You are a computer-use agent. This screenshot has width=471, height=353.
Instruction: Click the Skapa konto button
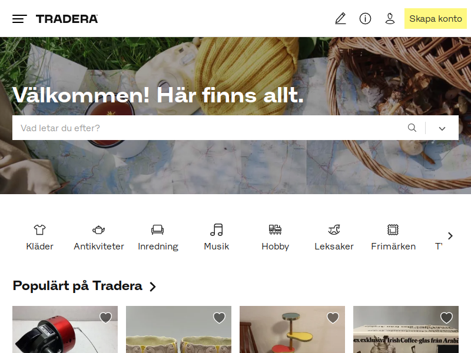[x=436, y=19]
